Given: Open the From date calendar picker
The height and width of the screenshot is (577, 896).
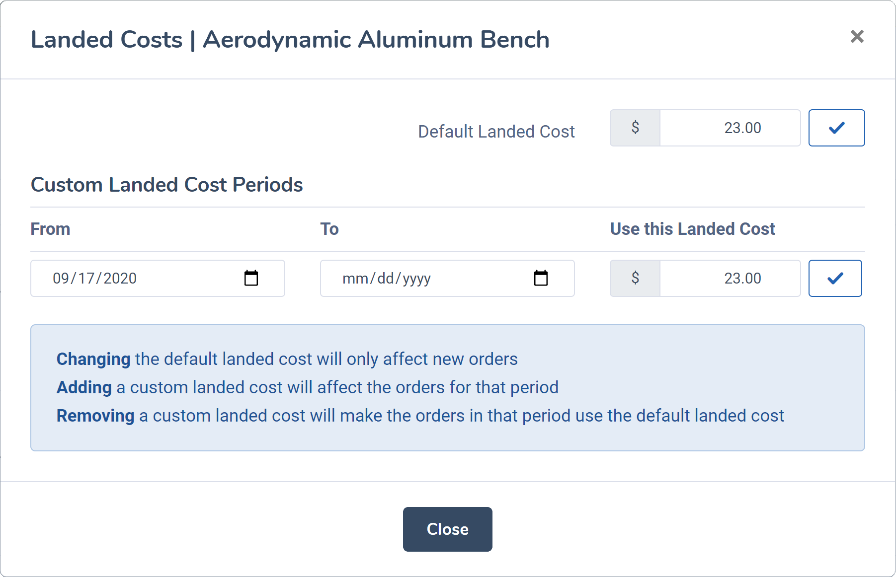Looking at the screenshot, I should tap(251, 278).
